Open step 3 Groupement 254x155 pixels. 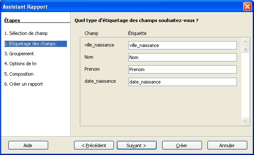pos(19,54)
